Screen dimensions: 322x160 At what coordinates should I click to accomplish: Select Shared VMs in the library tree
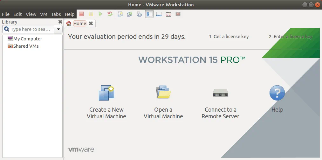[23, 46]
